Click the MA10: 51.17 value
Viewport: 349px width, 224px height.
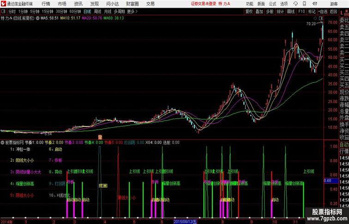(70, 18)
